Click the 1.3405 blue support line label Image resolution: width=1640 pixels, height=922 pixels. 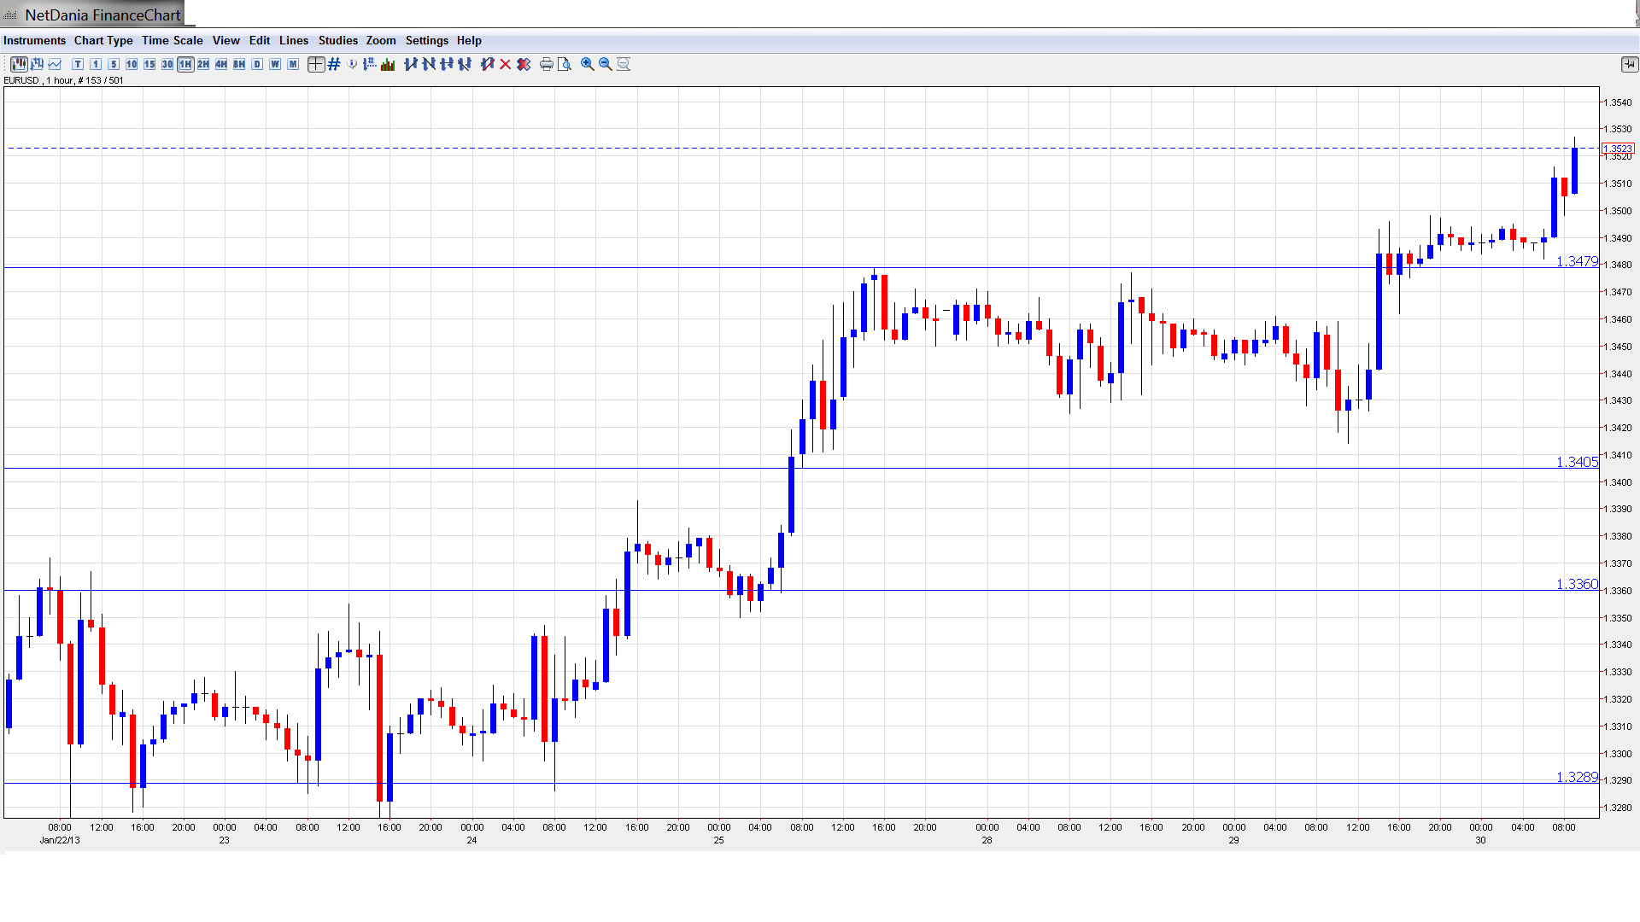(1576, 462)
